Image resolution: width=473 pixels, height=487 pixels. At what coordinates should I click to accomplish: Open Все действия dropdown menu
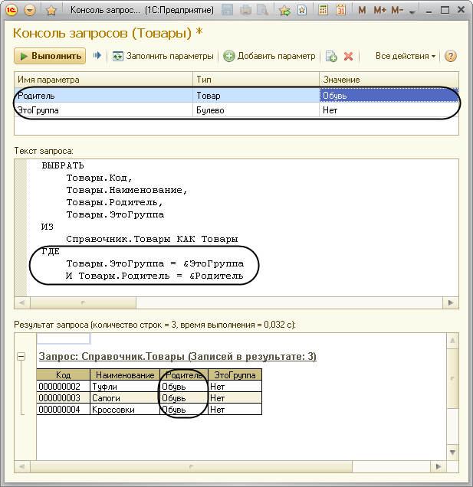(x=406, y=56)
